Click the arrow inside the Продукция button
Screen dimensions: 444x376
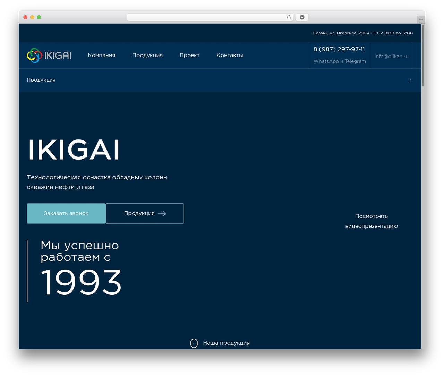(162, 213)
